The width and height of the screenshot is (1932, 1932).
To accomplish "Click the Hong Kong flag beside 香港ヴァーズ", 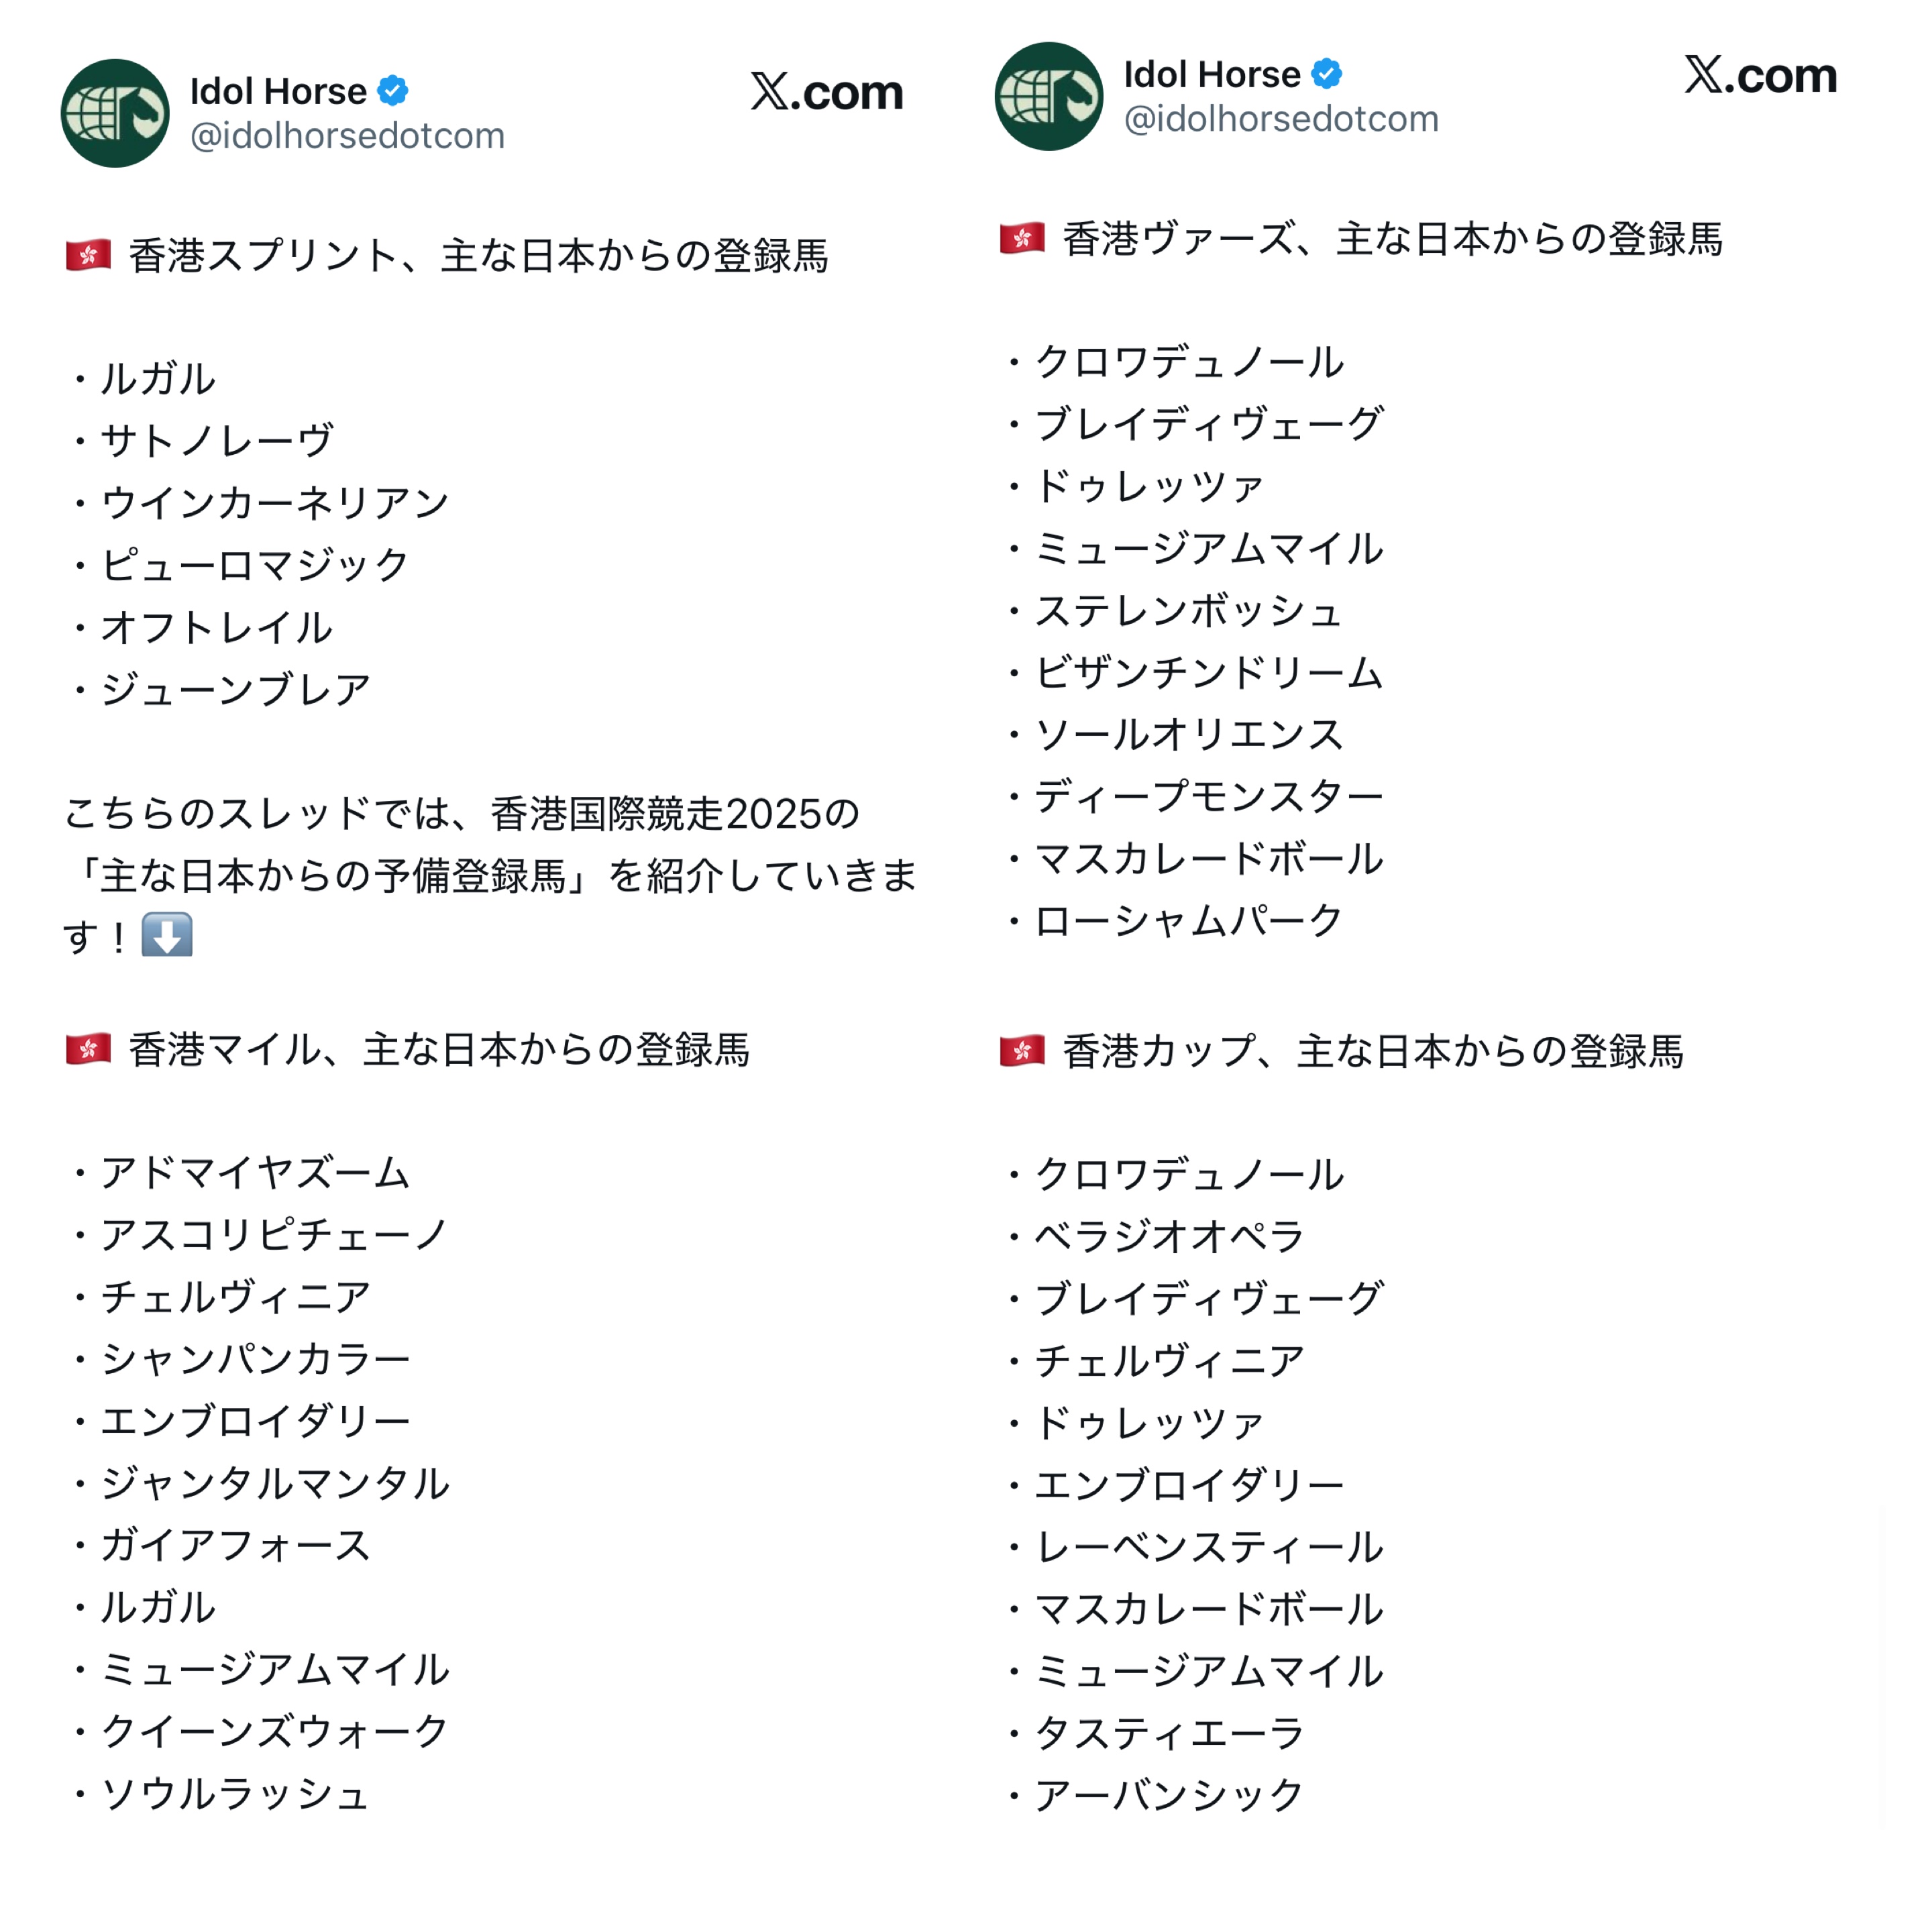I will click(x=1021, y=238).
